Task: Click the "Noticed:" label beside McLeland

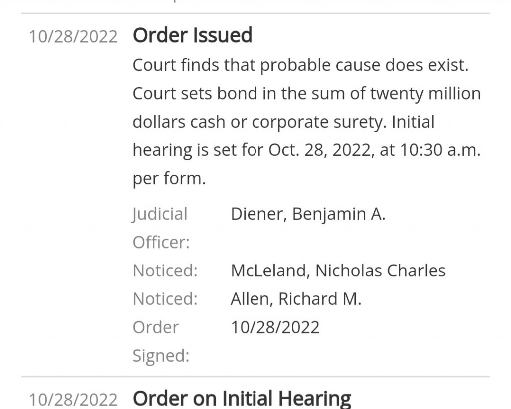Action: [x=165, y=271]
